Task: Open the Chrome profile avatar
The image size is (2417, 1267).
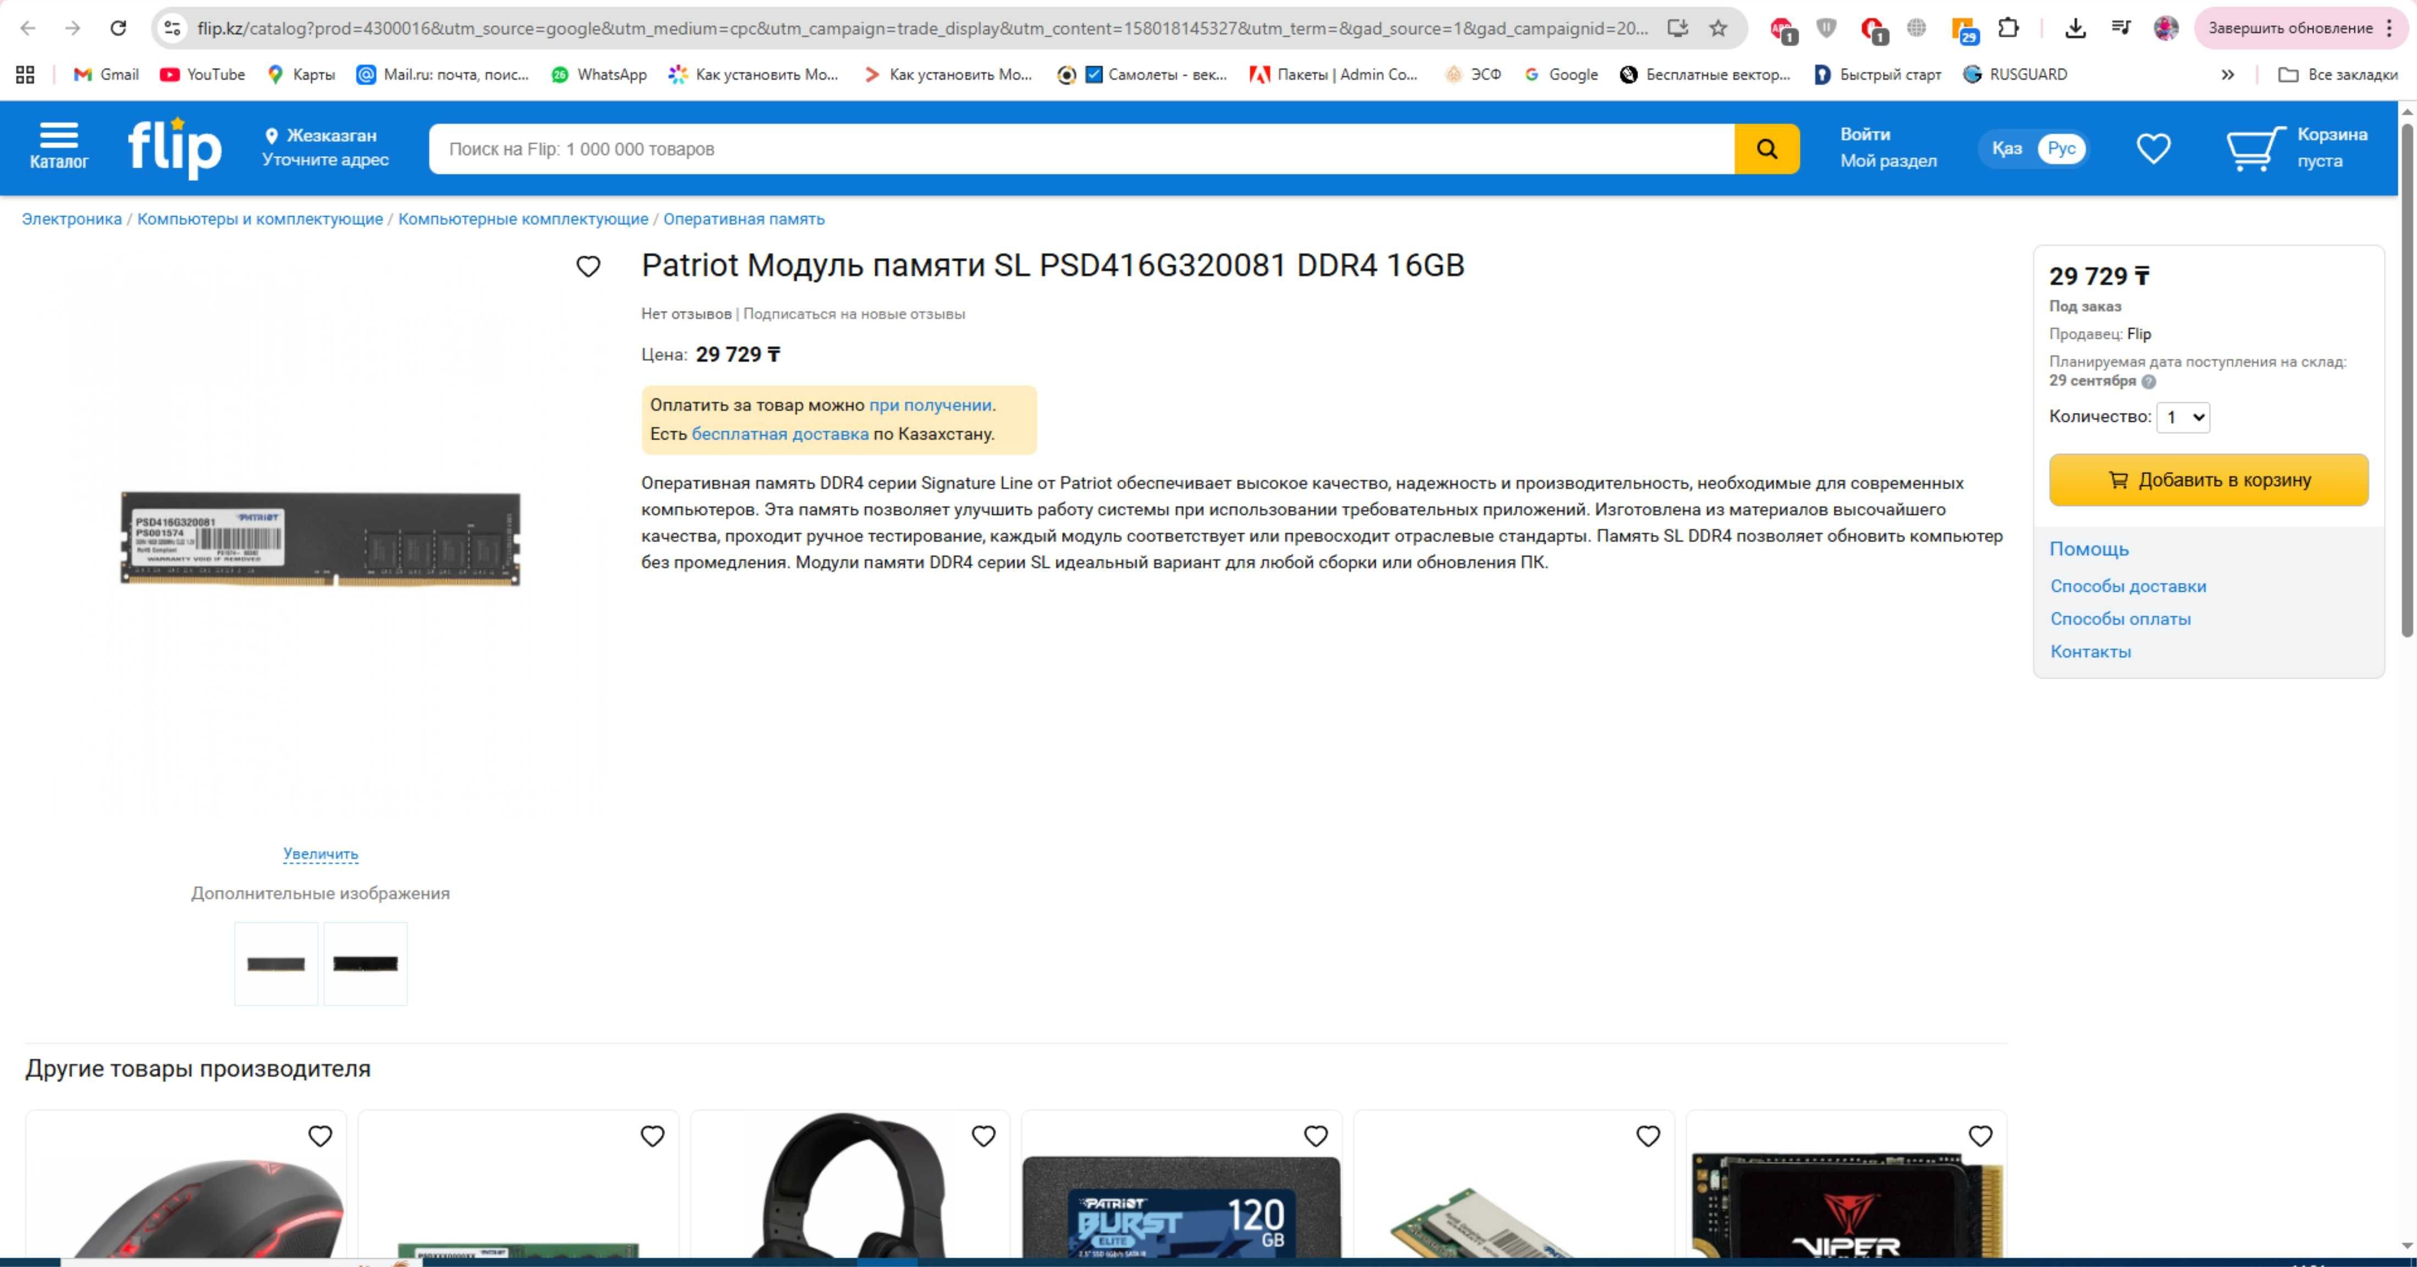Action: [2166, 28]
